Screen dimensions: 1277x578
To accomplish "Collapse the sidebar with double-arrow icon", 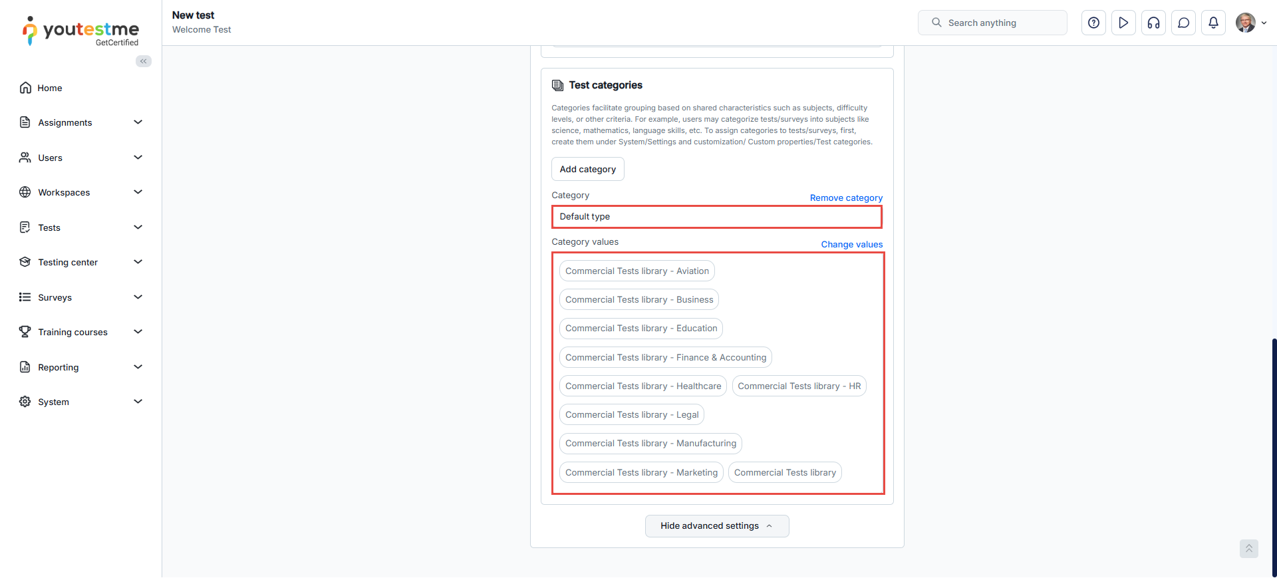I will pos(144,61).
